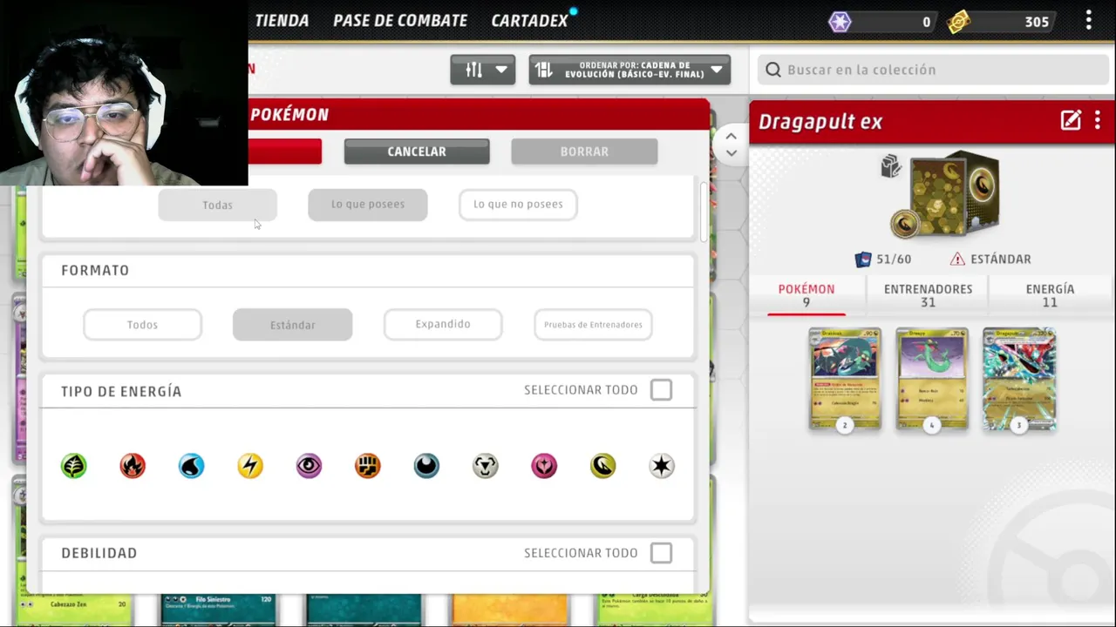Screen dimensions: 1116x627
Task: Click the 51/60 card count icon
Action: 863,259
